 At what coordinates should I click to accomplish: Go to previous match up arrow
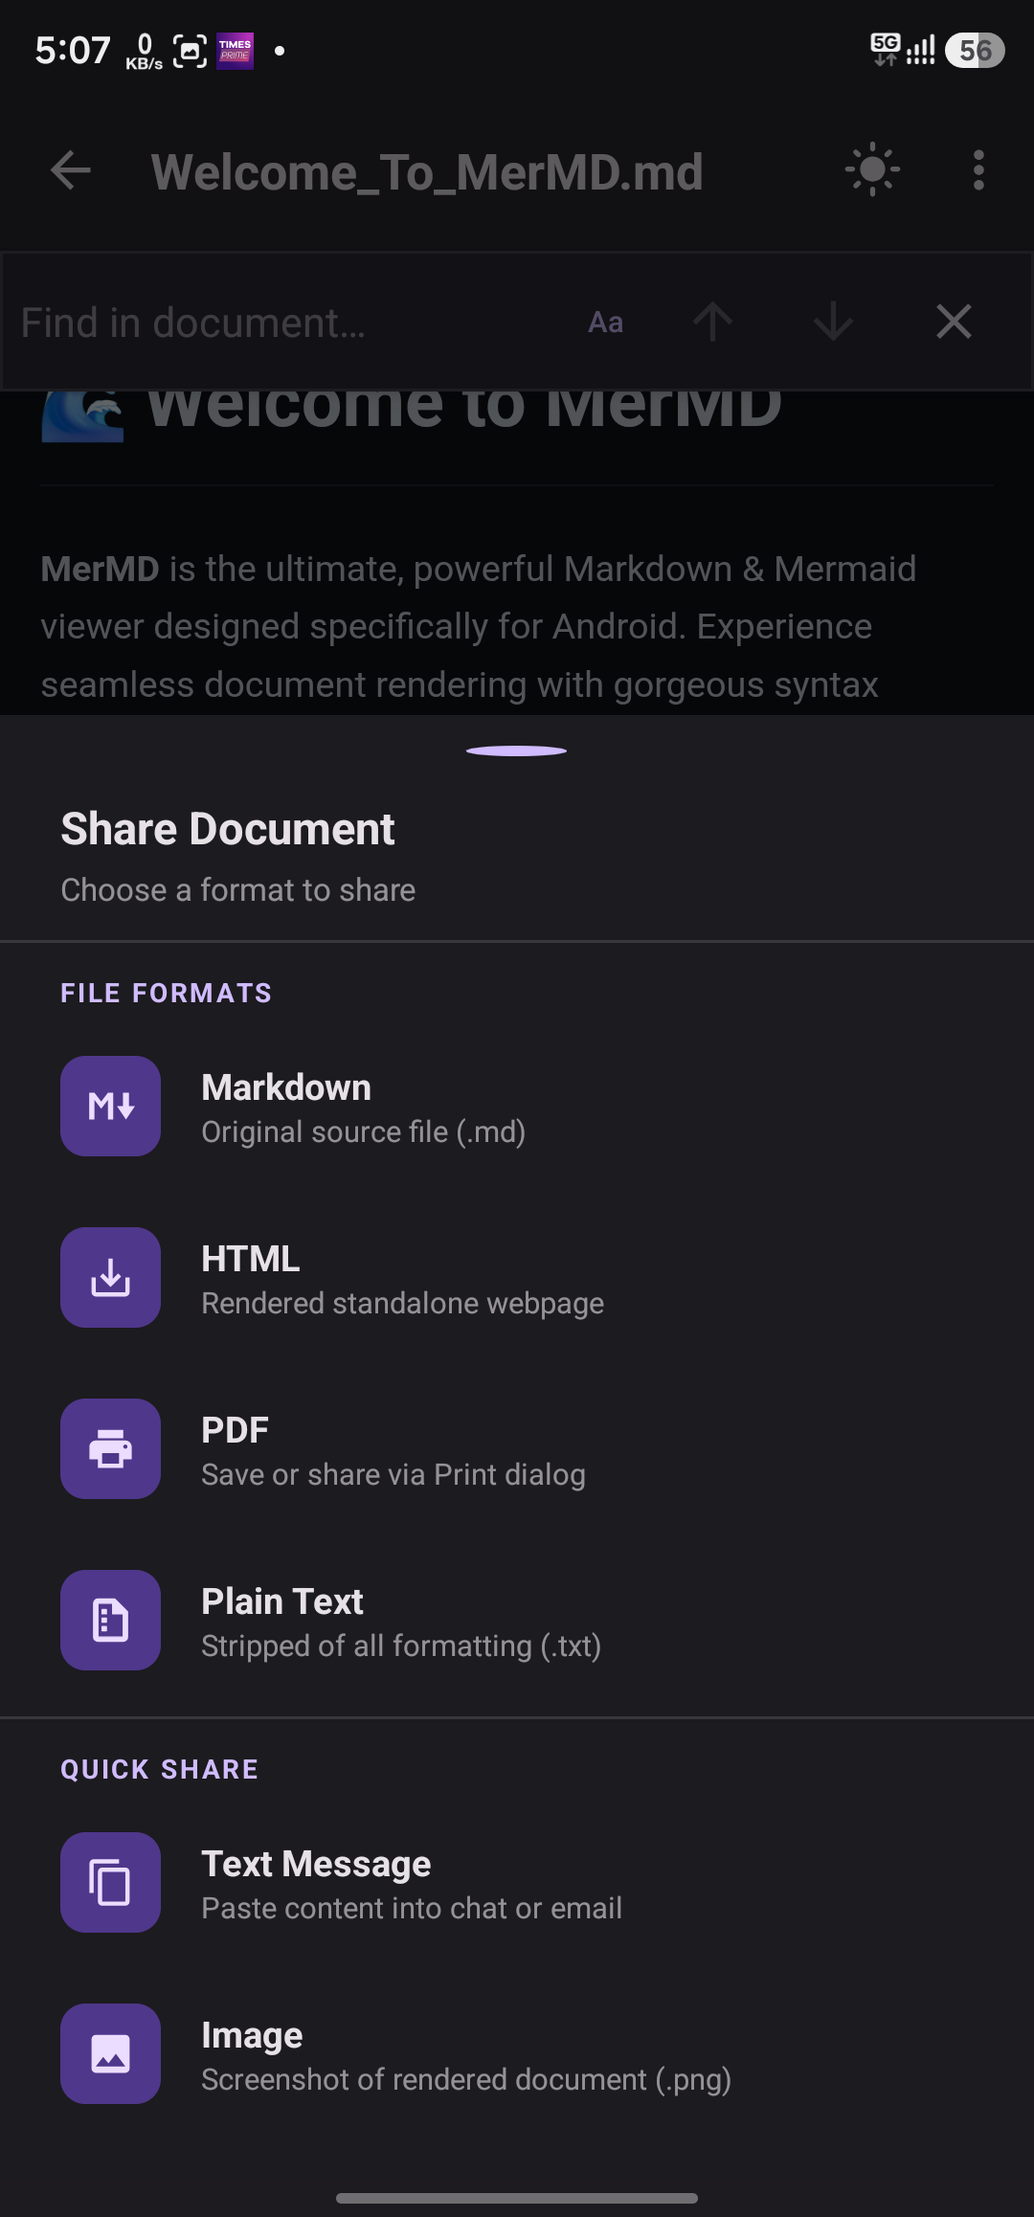(x=712, y=322)
